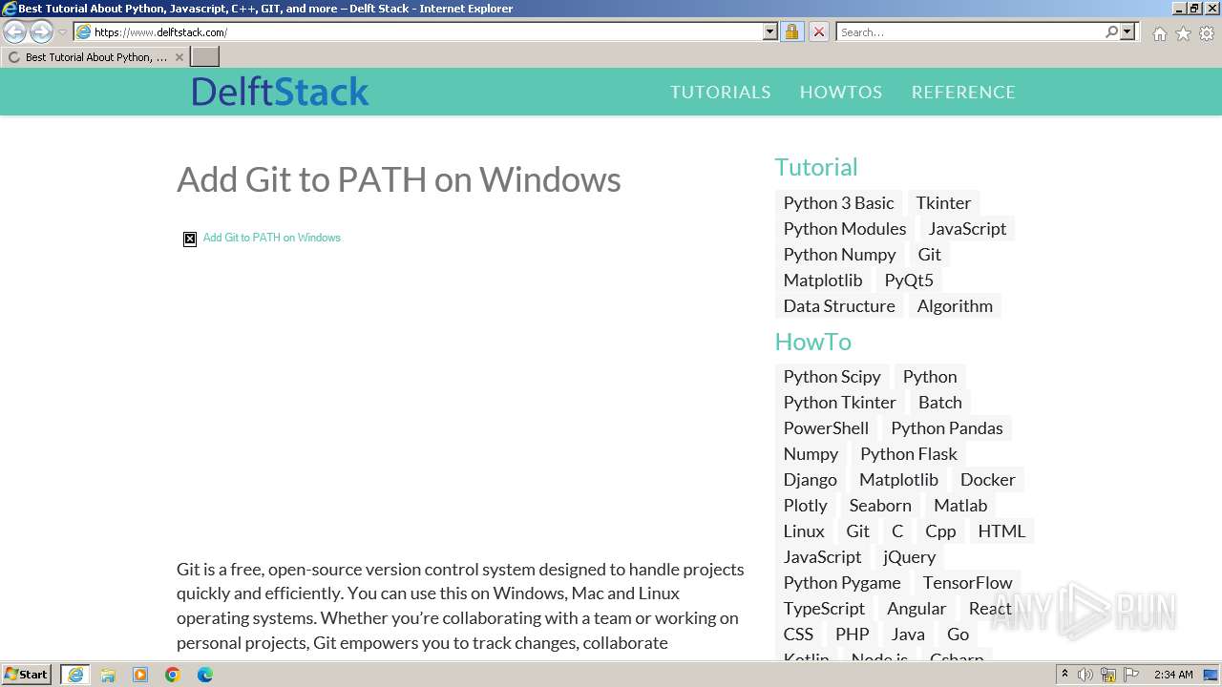
Task: Open the Plotly howto tag
Action: [x=805, y=505]
